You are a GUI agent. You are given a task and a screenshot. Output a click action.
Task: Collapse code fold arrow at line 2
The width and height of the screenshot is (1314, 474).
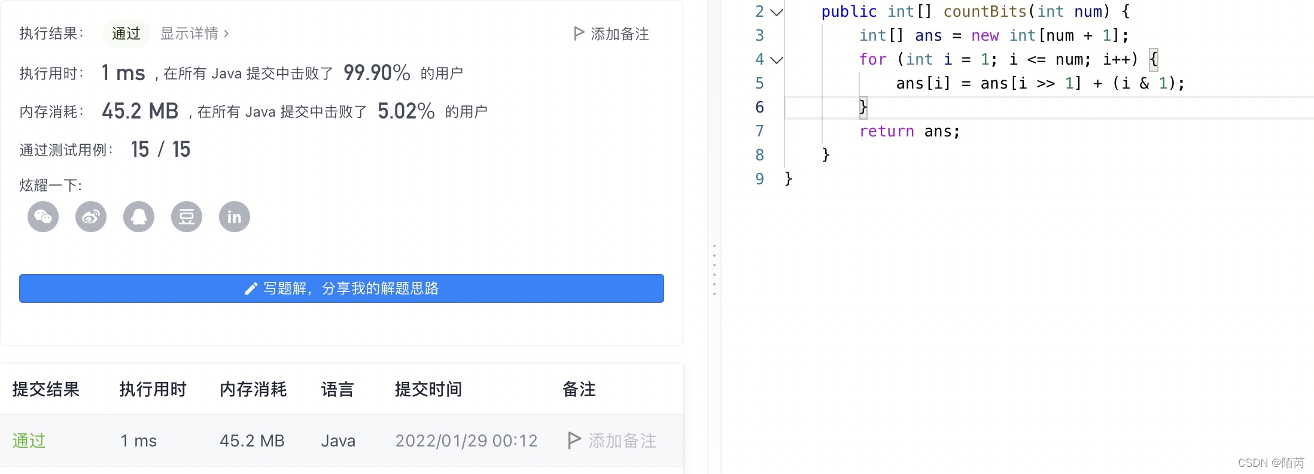click(777, 12)
